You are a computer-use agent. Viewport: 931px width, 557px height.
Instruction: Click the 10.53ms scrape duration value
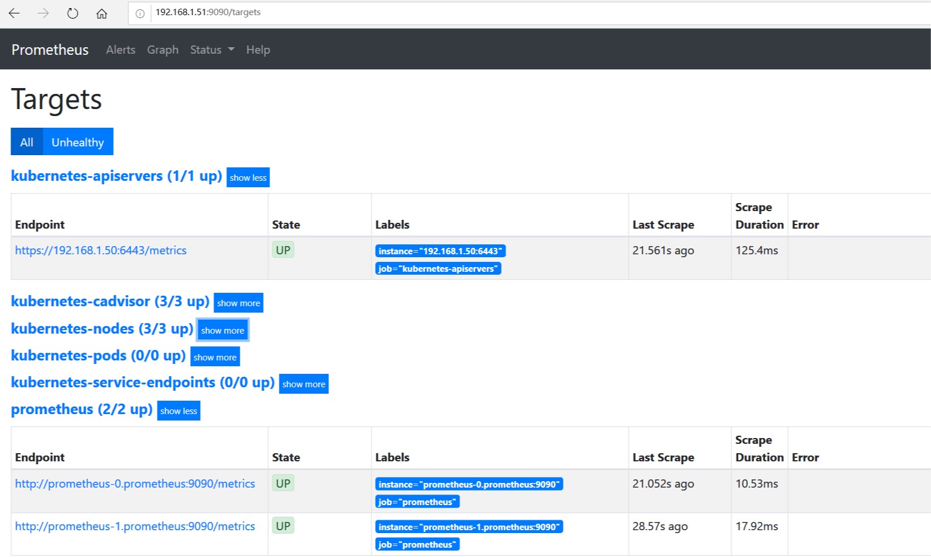tap(757, 484)
